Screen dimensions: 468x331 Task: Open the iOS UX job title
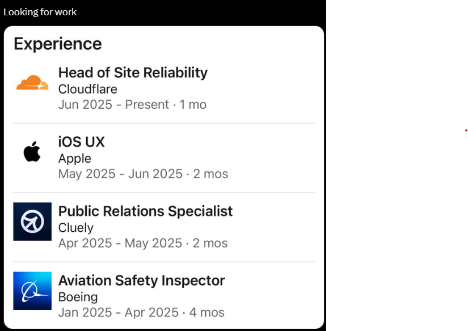(81, 142)
